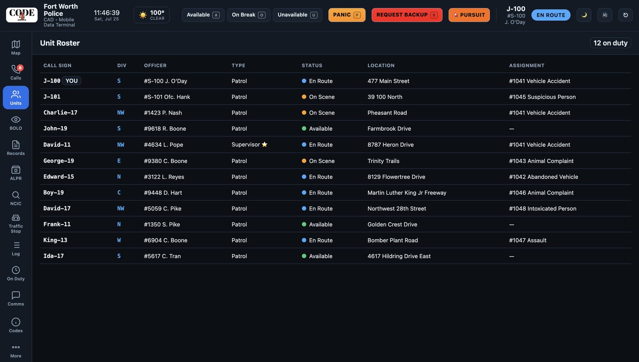Click the reset/refresh arrow icon
Image resolution: width=639 pixels, height=362 pixels.
625,15
